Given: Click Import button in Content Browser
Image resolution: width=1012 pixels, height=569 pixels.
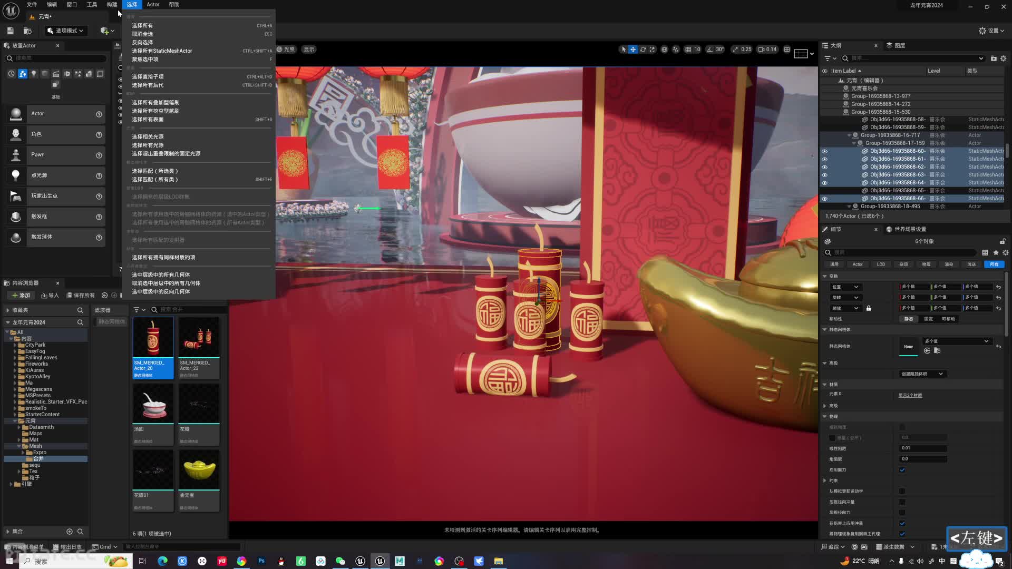Looking at the screenshot, I should tap(50, 296).
